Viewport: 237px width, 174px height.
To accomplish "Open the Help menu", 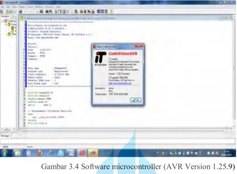I will pyautogui.click(x=58, y=7).
